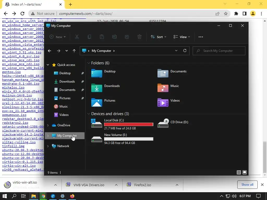
Task: Click the Cut icon in Explorer toolbar
Action: [x=77, y=37]
